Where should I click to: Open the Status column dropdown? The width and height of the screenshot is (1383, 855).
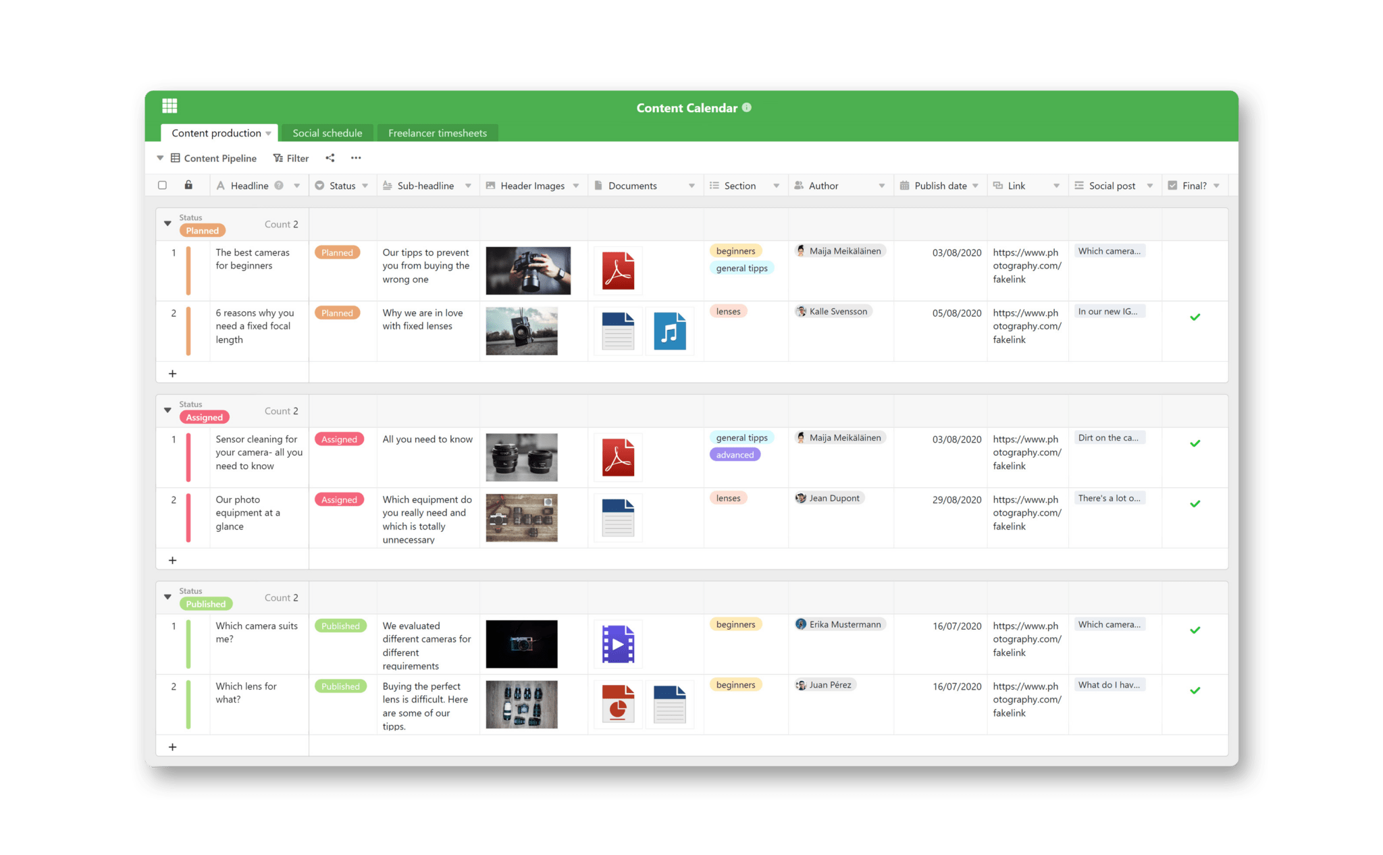(365, 185)
